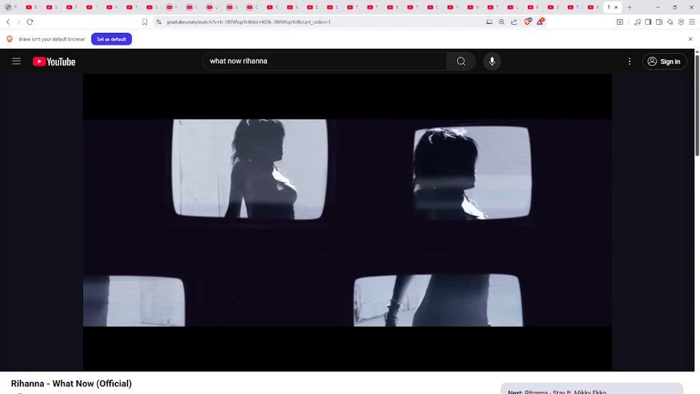Toggle the browser sidebar panel
Screen dimensions: 700x394
pos(648,22)
